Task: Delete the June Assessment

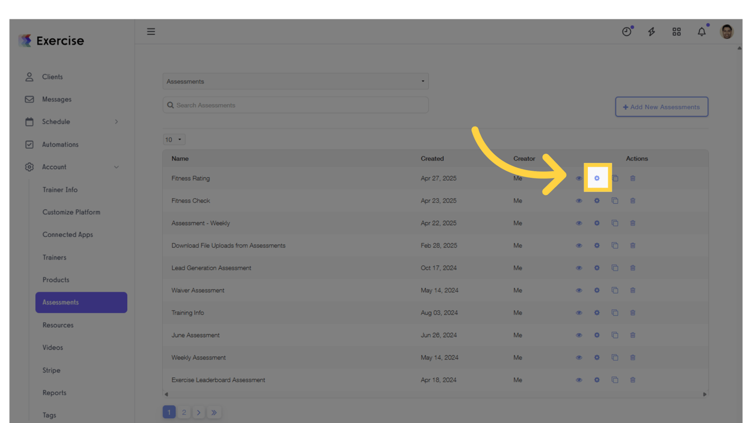Action: click(x=633, y=335)
